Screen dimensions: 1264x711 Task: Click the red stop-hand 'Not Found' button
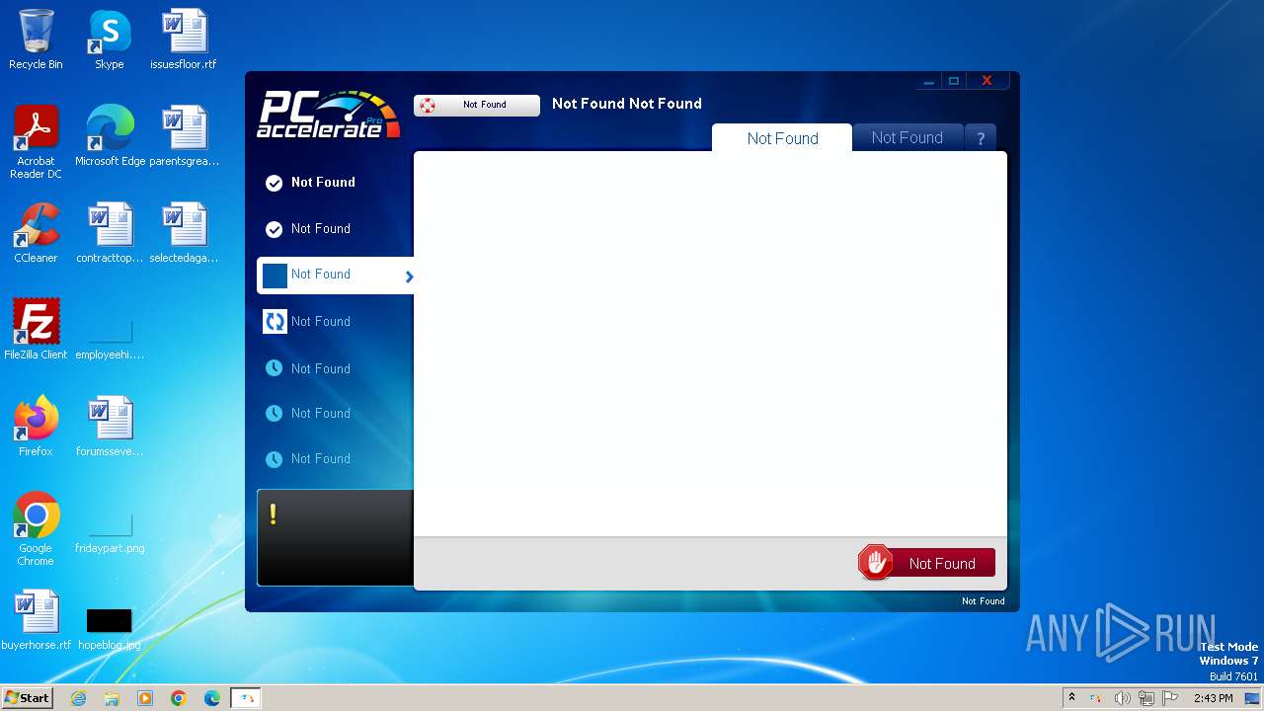click(926, 563)
